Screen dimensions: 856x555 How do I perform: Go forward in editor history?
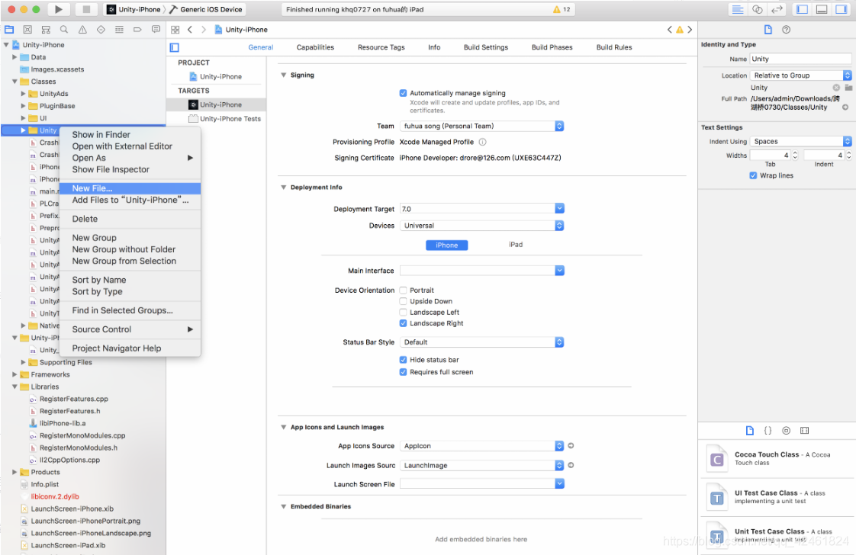coord(204,30)
